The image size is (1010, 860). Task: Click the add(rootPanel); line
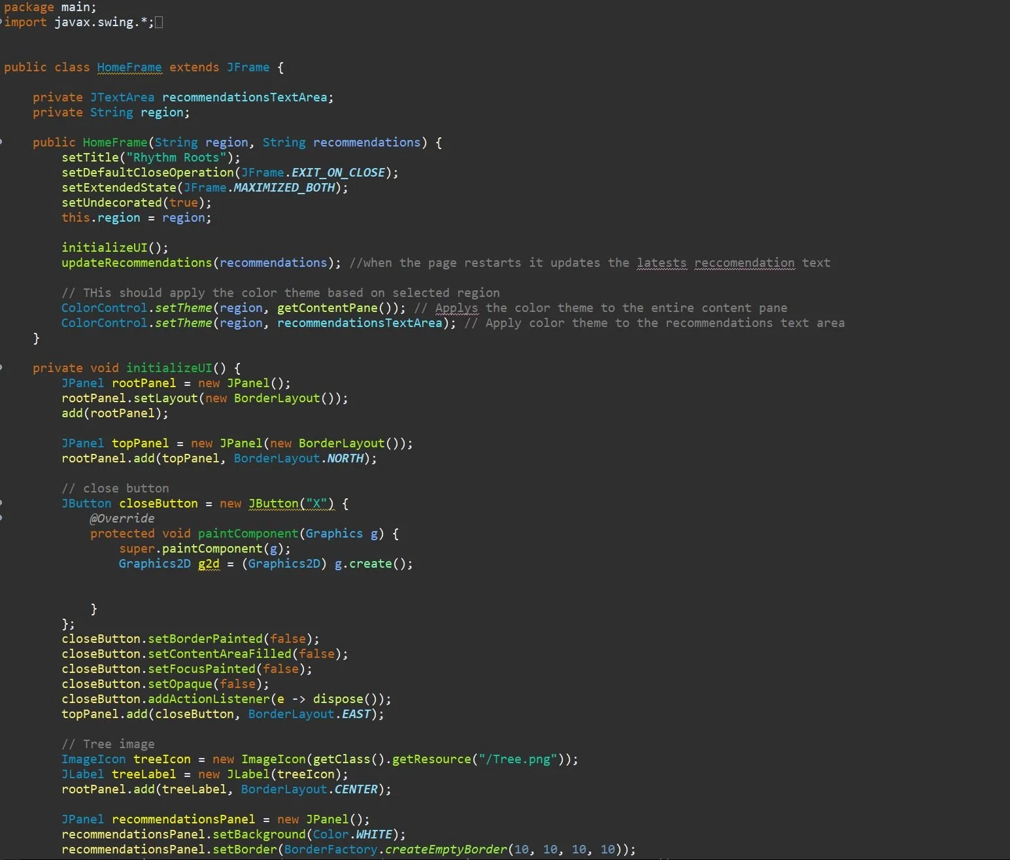(x=115, y=413)
